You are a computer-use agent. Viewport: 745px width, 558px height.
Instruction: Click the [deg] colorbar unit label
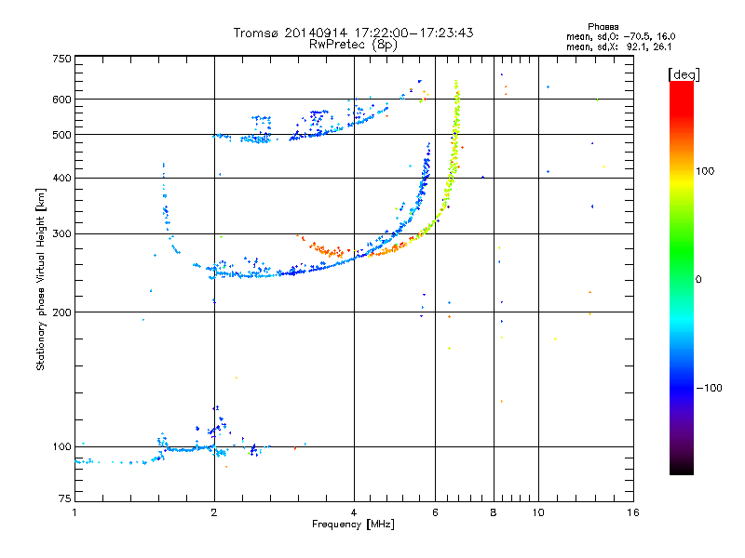tap(684, 74)
